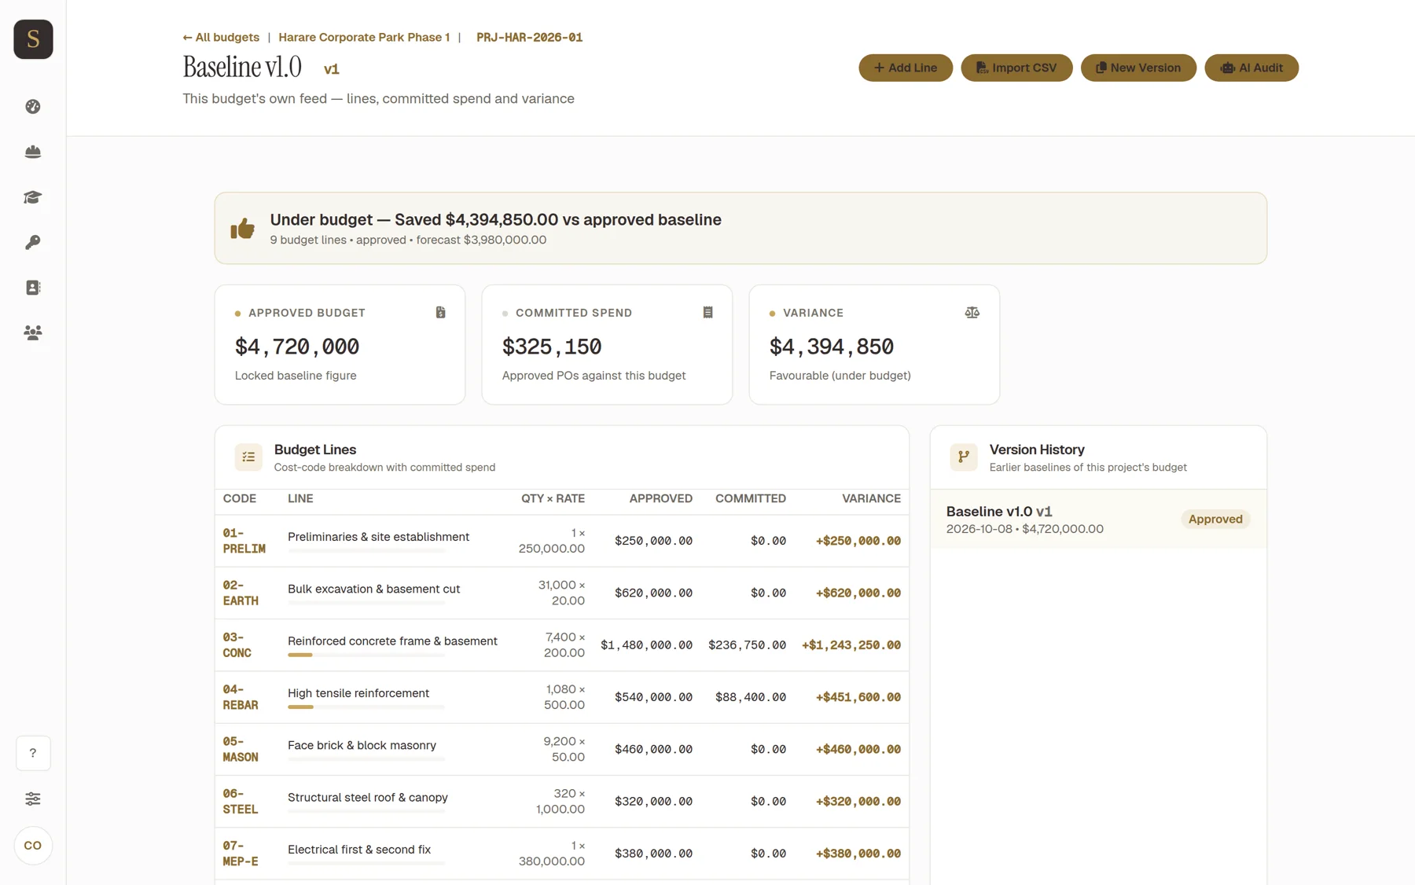The height and width of the screenshot is (885, 1415).
Task: Click the 04-REBAR cost code
Action: click(x=241, y=697)
